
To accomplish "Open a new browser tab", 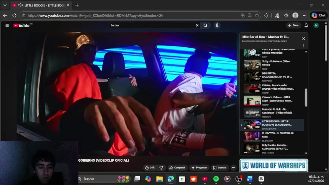I will (77, 5).
